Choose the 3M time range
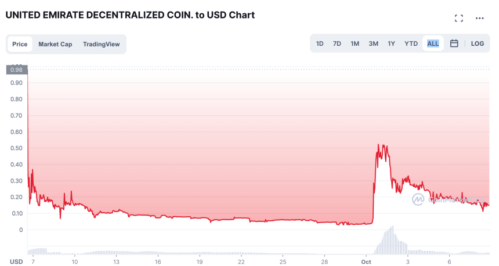 [373, 43]
